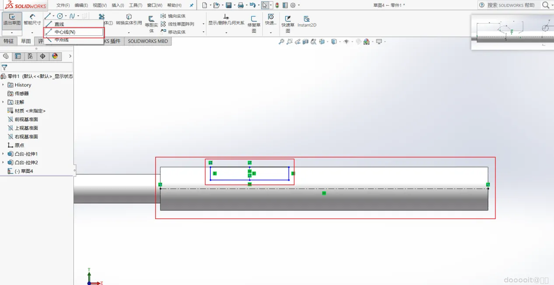Toggle Instant2D
Screen dimensions: 554x285
307,21
